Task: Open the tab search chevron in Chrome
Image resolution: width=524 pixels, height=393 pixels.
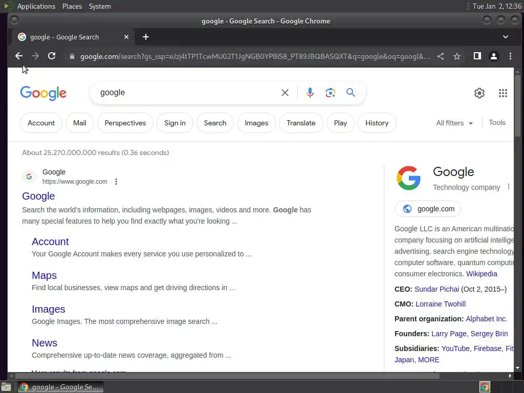Action: (505, 37)
